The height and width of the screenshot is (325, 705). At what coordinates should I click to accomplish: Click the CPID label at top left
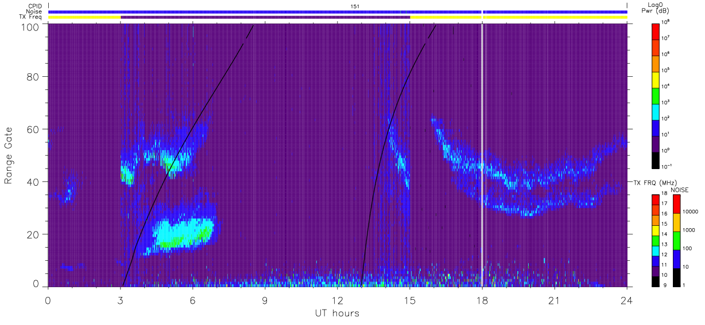[x=35, y=6]
